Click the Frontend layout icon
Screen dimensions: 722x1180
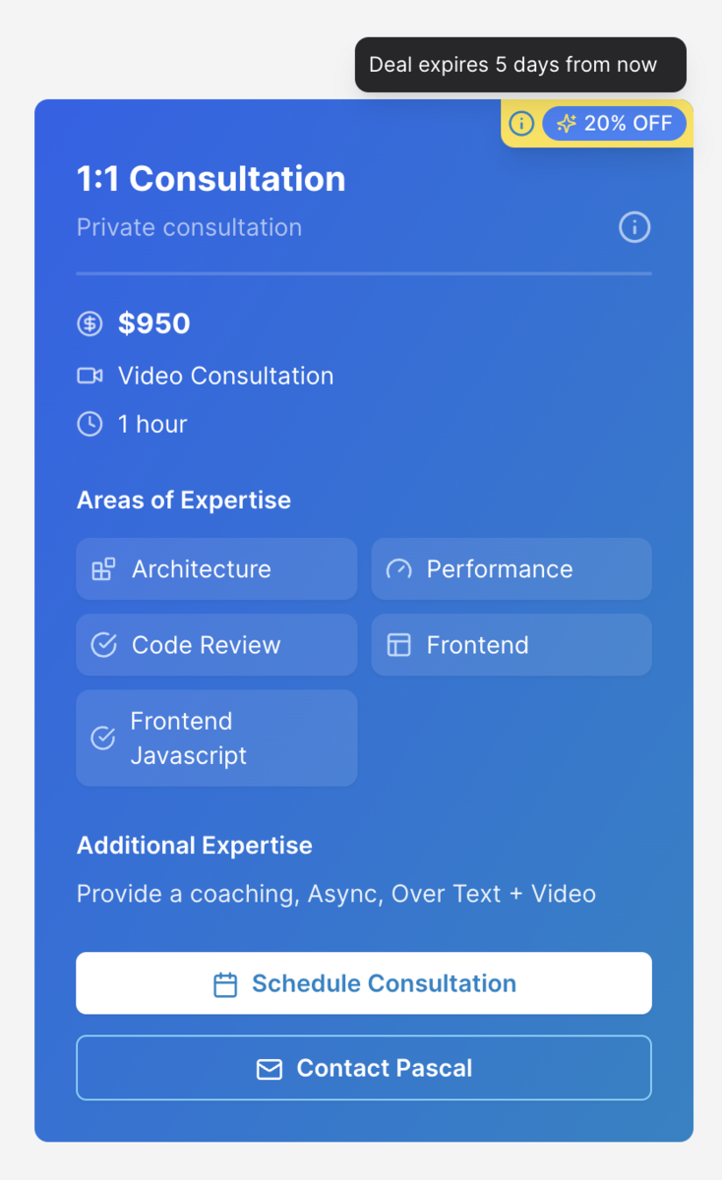398,645
